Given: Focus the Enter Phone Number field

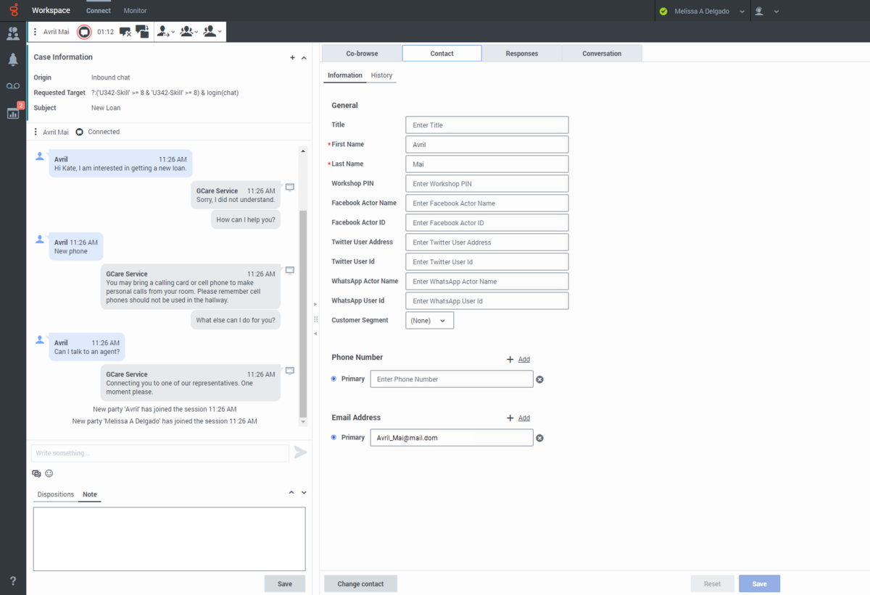Looking at the screenshot, I should (x=452, y=379).
